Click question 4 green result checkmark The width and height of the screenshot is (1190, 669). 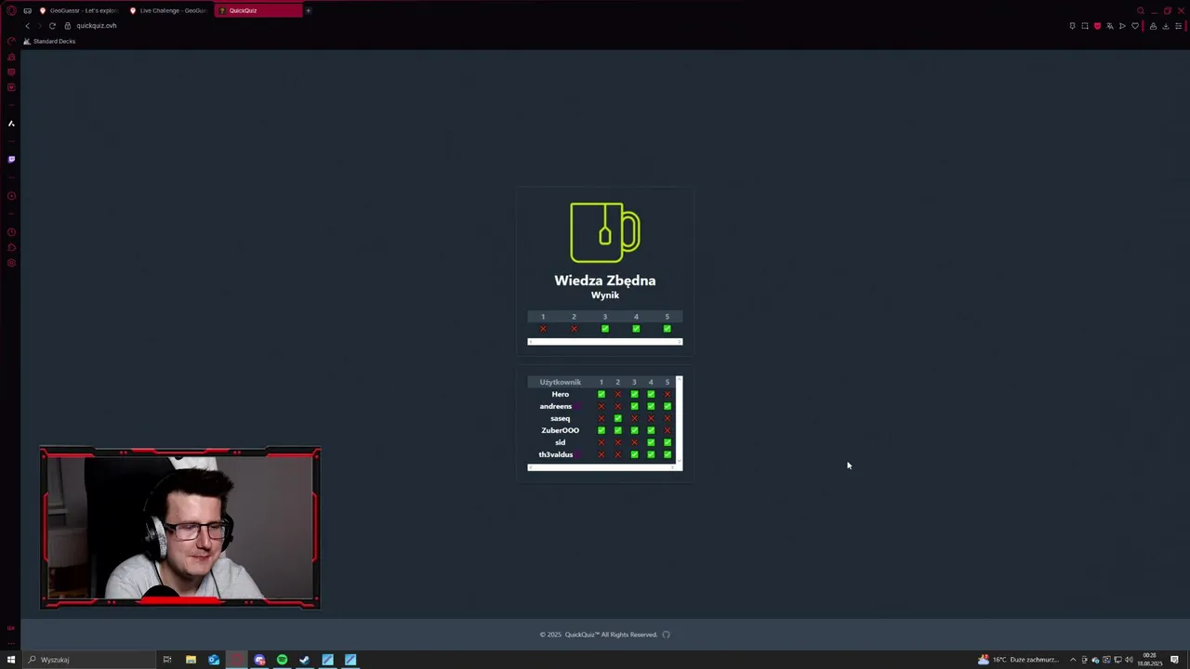coord(636,328)
